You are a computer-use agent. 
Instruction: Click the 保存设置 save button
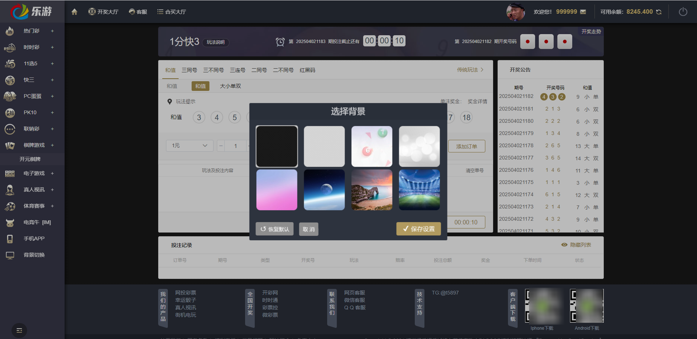point(418,229)
